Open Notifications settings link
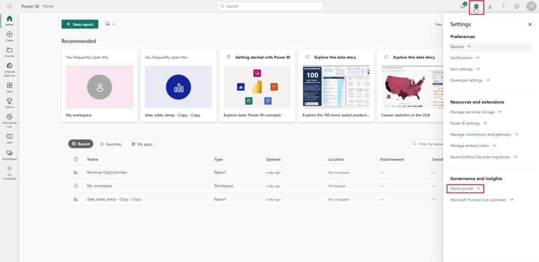539x262 pixels. tap(464, 58)
